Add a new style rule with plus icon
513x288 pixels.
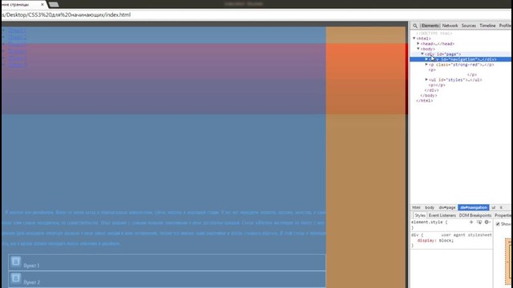[471, 222]
